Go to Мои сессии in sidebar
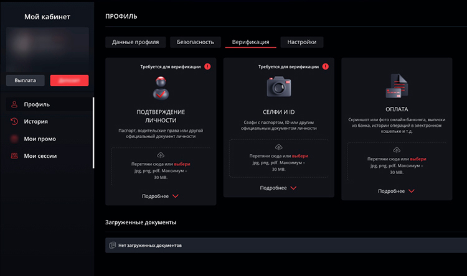 (41, 156)
